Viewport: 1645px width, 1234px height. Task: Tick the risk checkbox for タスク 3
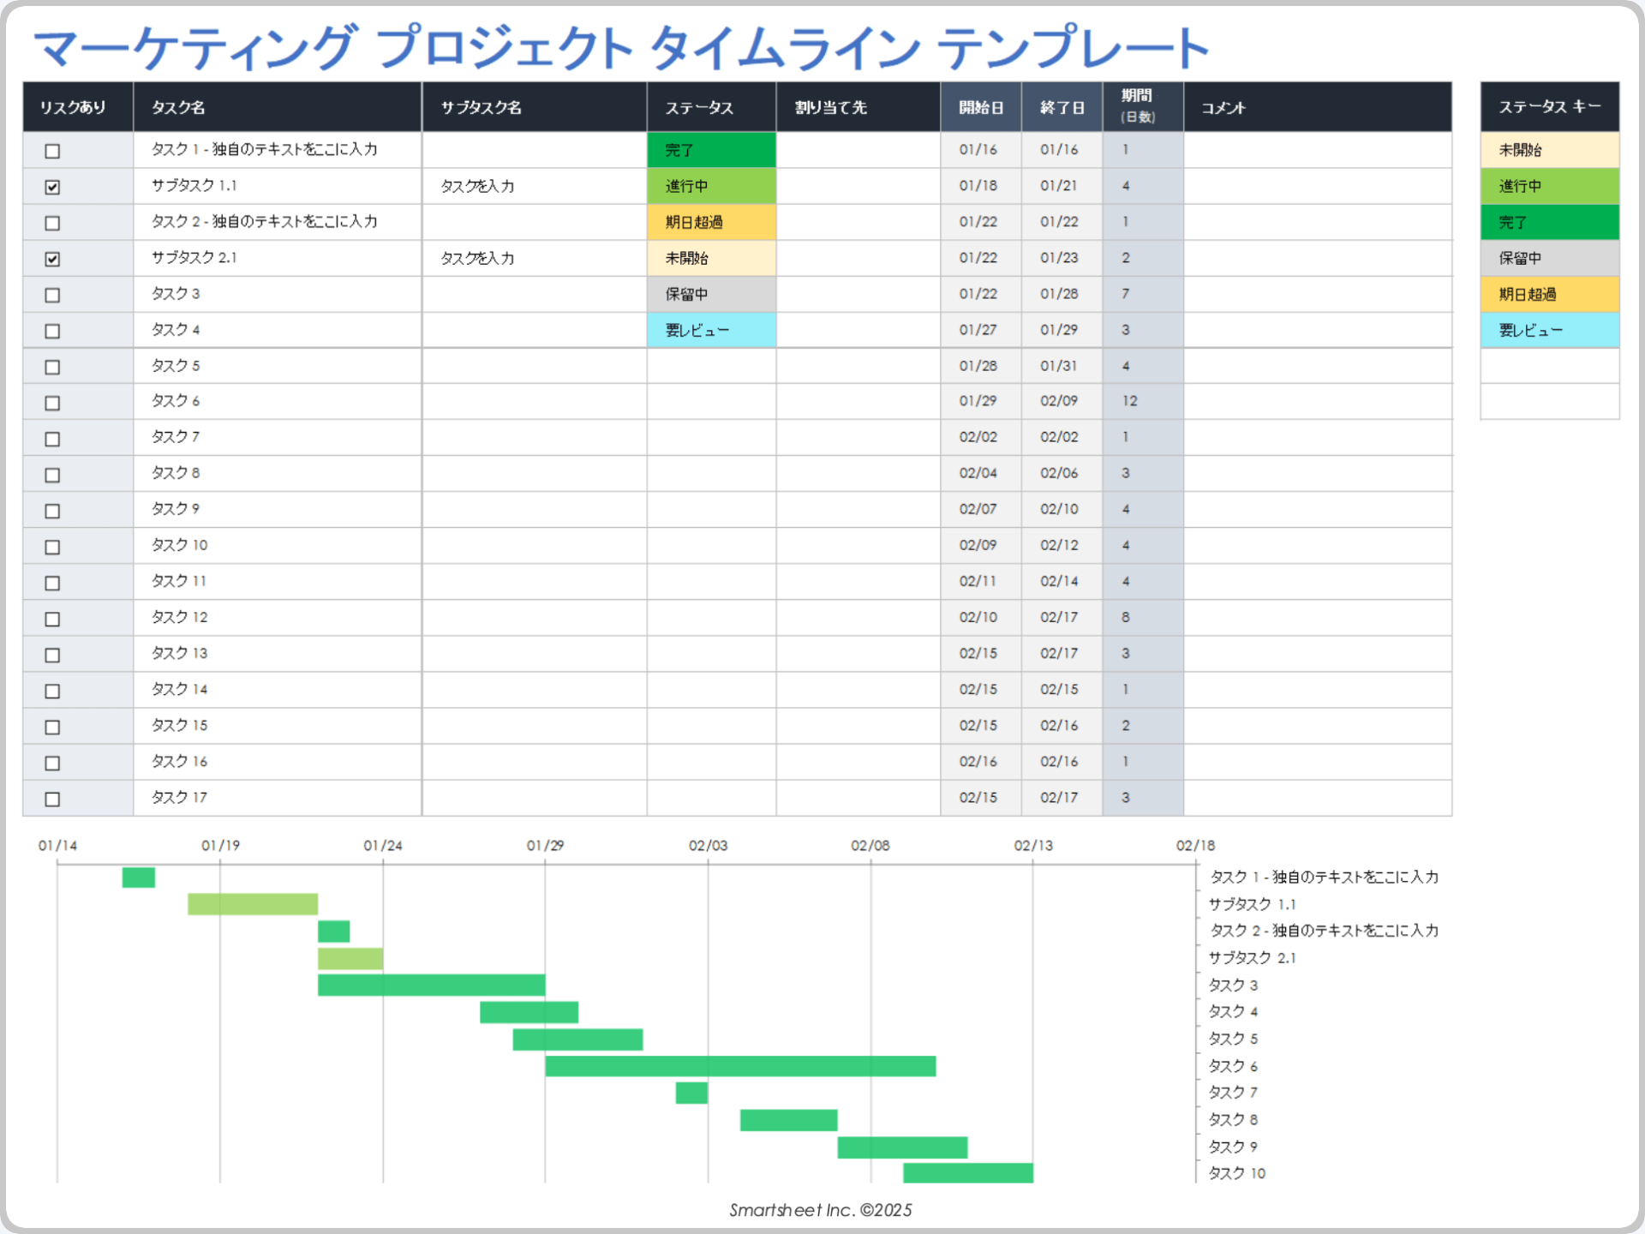pyautogui.click(x=52, y=295)
